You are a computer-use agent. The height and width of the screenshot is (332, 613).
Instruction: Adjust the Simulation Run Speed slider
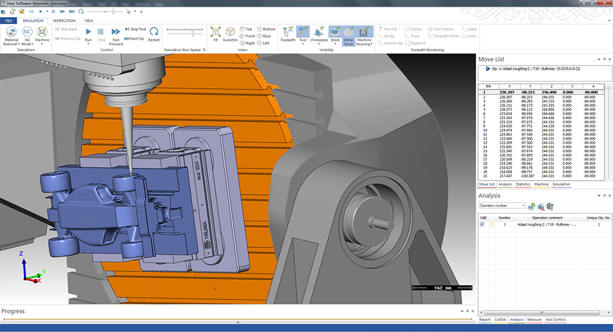click(193, 34)
